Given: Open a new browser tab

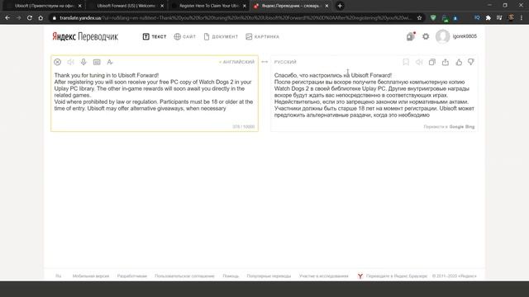Looking at the screenshot, I should pos(340,6).
